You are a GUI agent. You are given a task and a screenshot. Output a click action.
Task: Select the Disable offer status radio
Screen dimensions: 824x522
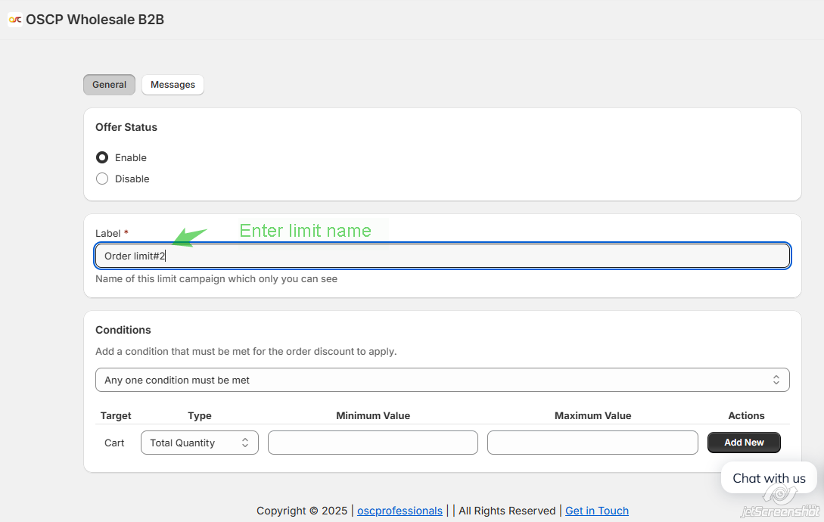click(102, 179)
